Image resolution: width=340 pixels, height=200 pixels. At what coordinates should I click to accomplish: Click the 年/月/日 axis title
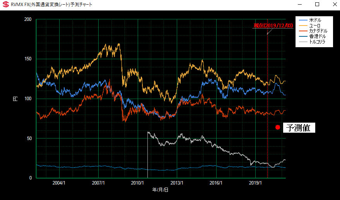160,190
